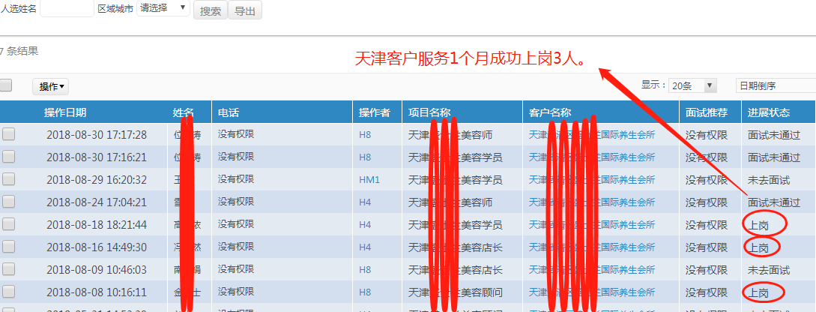Open the 操作 dropdown button
The image size is (816, 312).
(50, 87)
